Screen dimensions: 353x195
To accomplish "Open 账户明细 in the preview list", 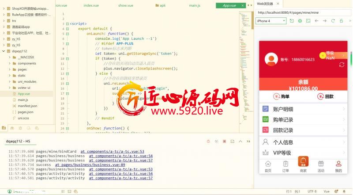I will (303, 109).
